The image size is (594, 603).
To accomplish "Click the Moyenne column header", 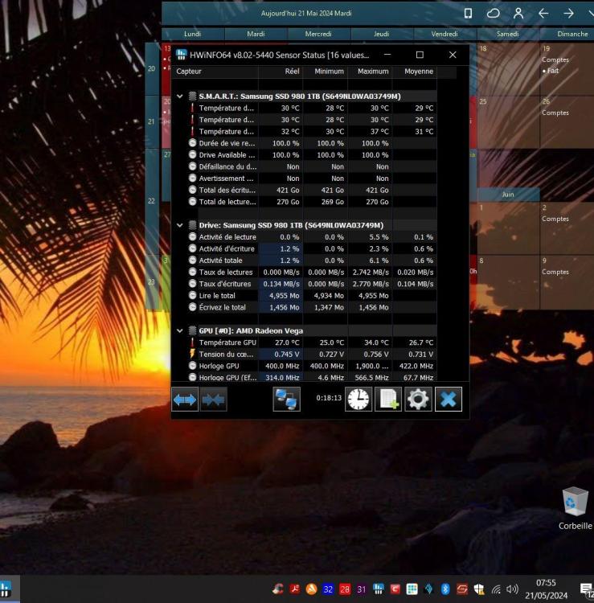I will (x=418, y=72).
